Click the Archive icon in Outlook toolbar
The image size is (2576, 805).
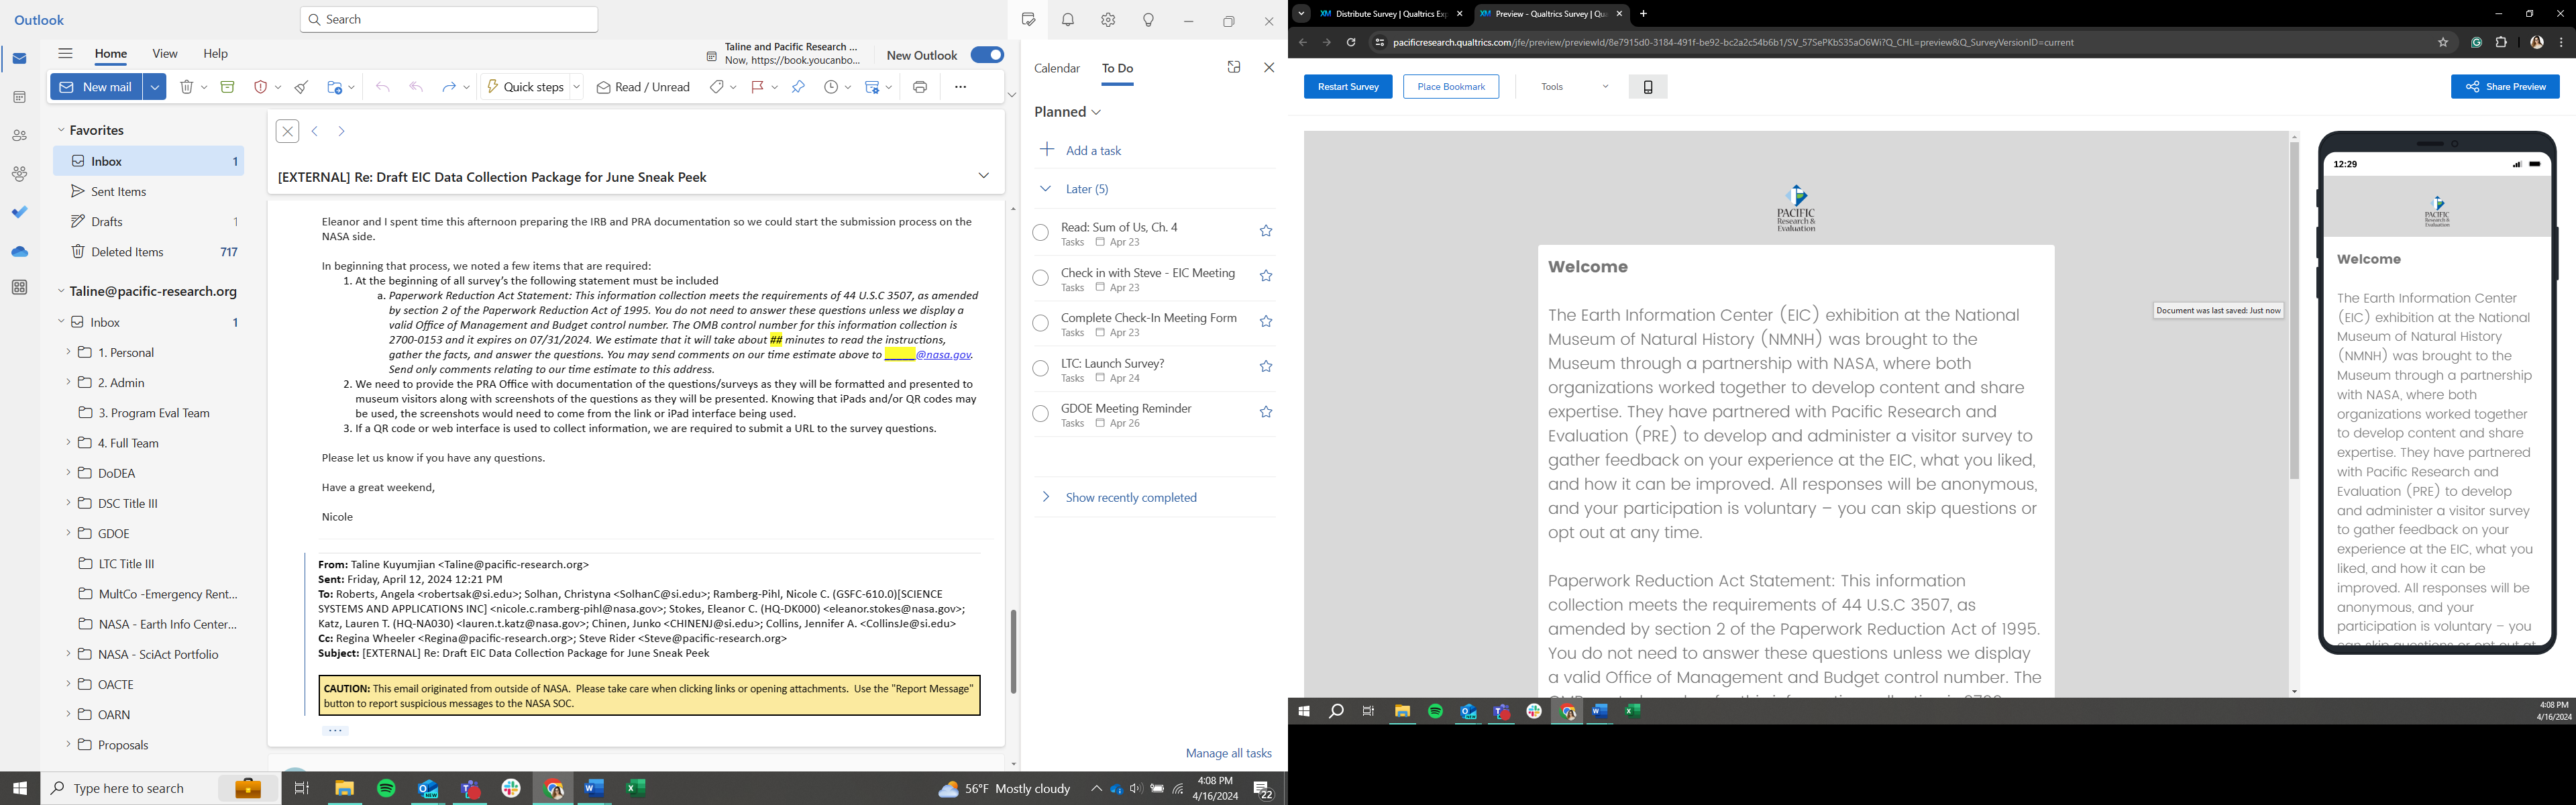click(x=227, y=88)
